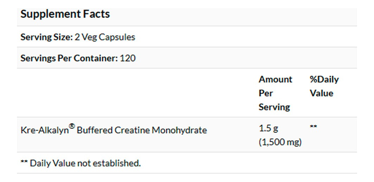The height and width of the screenshot is (182, 374).
Task: Click the footnote's leading double asterisk
Action: click(24, 163)
